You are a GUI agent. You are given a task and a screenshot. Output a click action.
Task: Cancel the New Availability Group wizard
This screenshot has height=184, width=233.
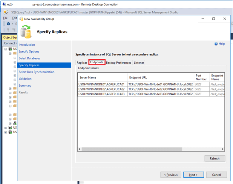click(x=216, y=175)
